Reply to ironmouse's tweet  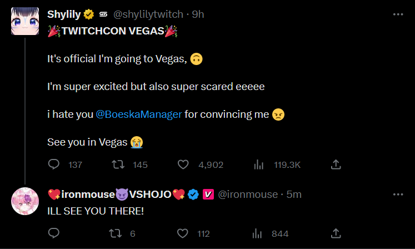[54, 233]
